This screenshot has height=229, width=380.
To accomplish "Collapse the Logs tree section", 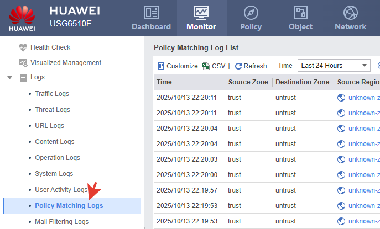I will click(9, 78).
